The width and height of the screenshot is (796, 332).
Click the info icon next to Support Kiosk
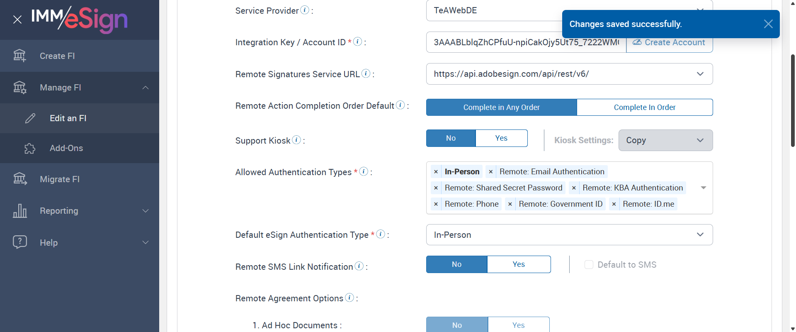(296, 140)
